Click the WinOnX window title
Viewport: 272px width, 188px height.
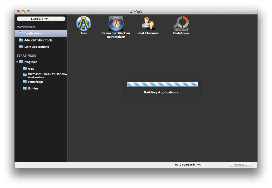pyautogui.click(x=136, y=12)
